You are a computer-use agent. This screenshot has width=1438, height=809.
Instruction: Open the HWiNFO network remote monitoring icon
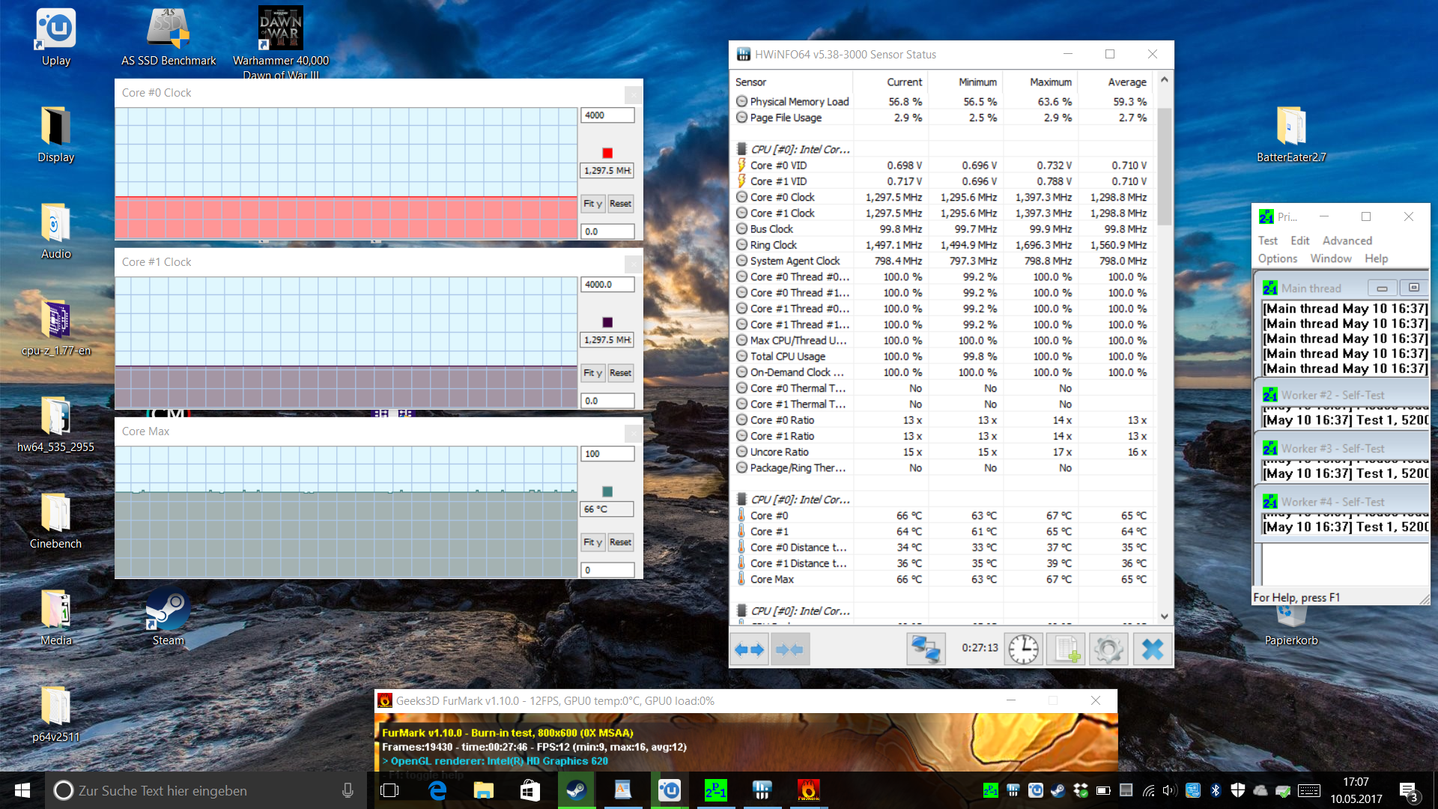click(x=926, y=649)
